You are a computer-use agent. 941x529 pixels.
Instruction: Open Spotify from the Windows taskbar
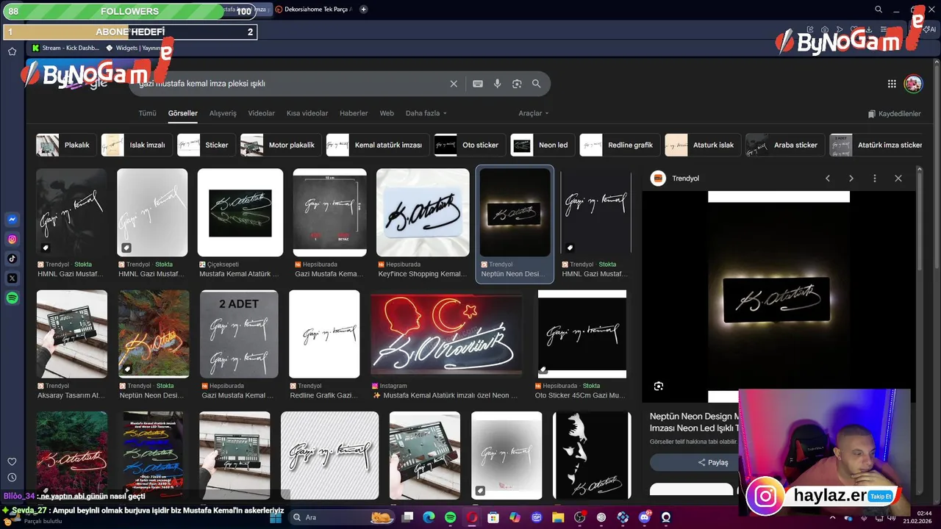451,517
